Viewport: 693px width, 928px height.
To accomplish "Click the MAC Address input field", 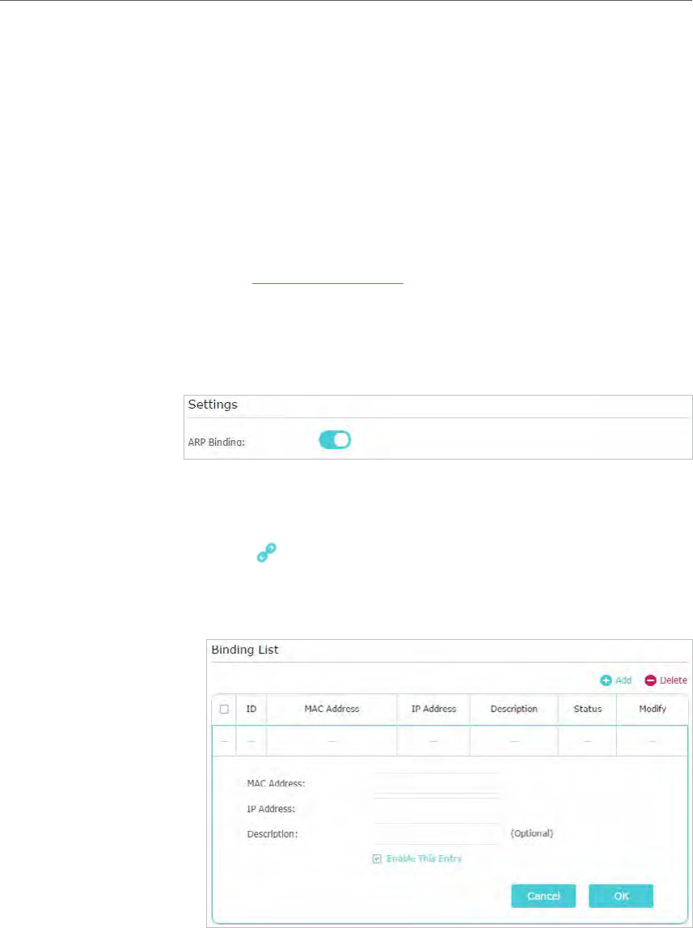I will (x=437, y=783).
